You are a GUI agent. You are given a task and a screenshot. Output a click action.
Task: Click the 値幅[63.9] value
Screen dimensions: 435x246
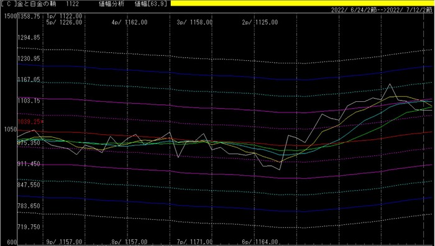click(150, 4)
